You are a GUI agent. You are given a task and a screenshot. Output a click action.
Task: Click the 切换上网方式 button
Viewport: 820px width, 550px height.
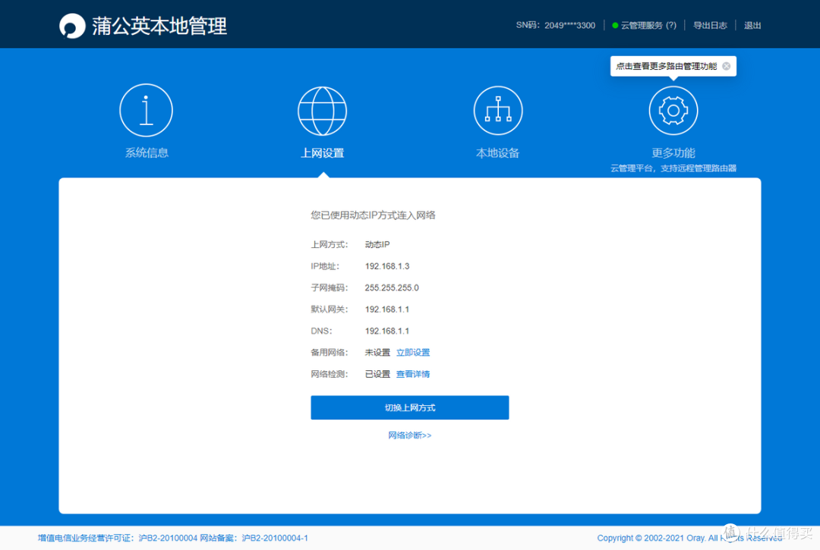coord(409,407)
